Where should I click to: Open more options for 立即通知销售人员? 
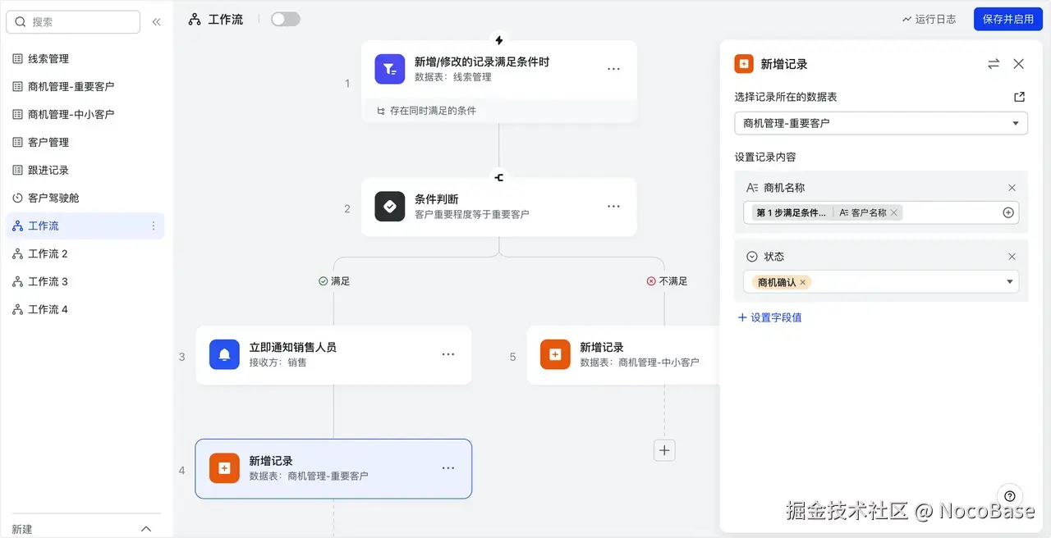pyautogui.click(x=448, y=354)
